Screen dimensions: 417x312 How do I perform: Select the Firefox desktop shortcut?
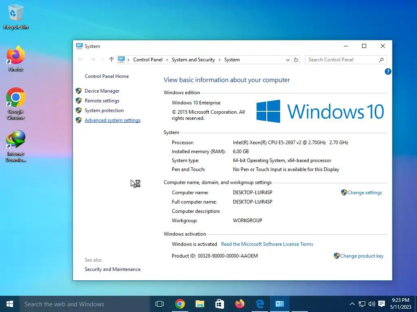[x=16, y=58]
